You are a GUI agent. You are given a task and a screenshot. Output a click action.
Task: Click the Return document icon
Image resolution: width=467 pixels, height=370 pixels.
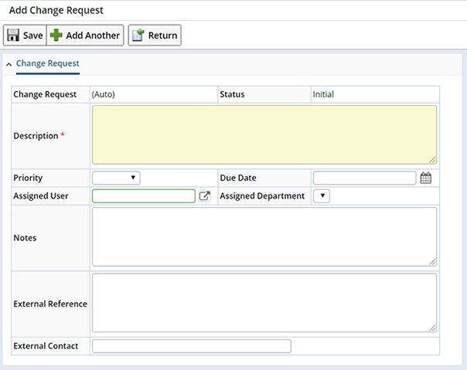click(138, 35)
